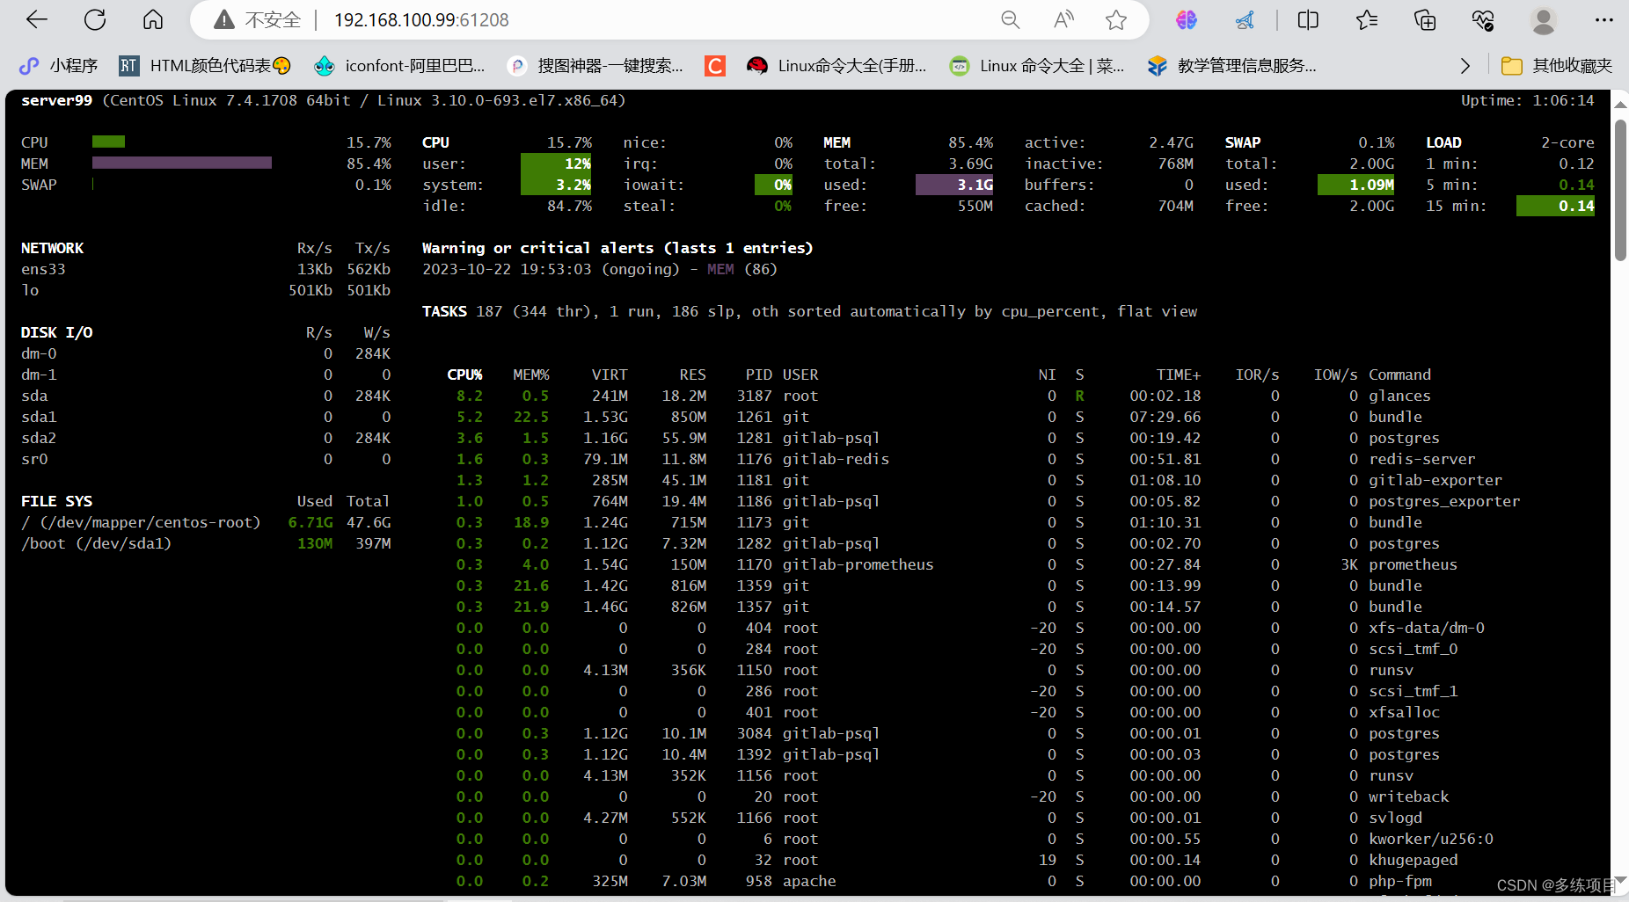Activate the Read aloud icon
Image resolution: width=1629 pixels, height=902 pixels.
pyautogui.click(x=1063, y=19)
